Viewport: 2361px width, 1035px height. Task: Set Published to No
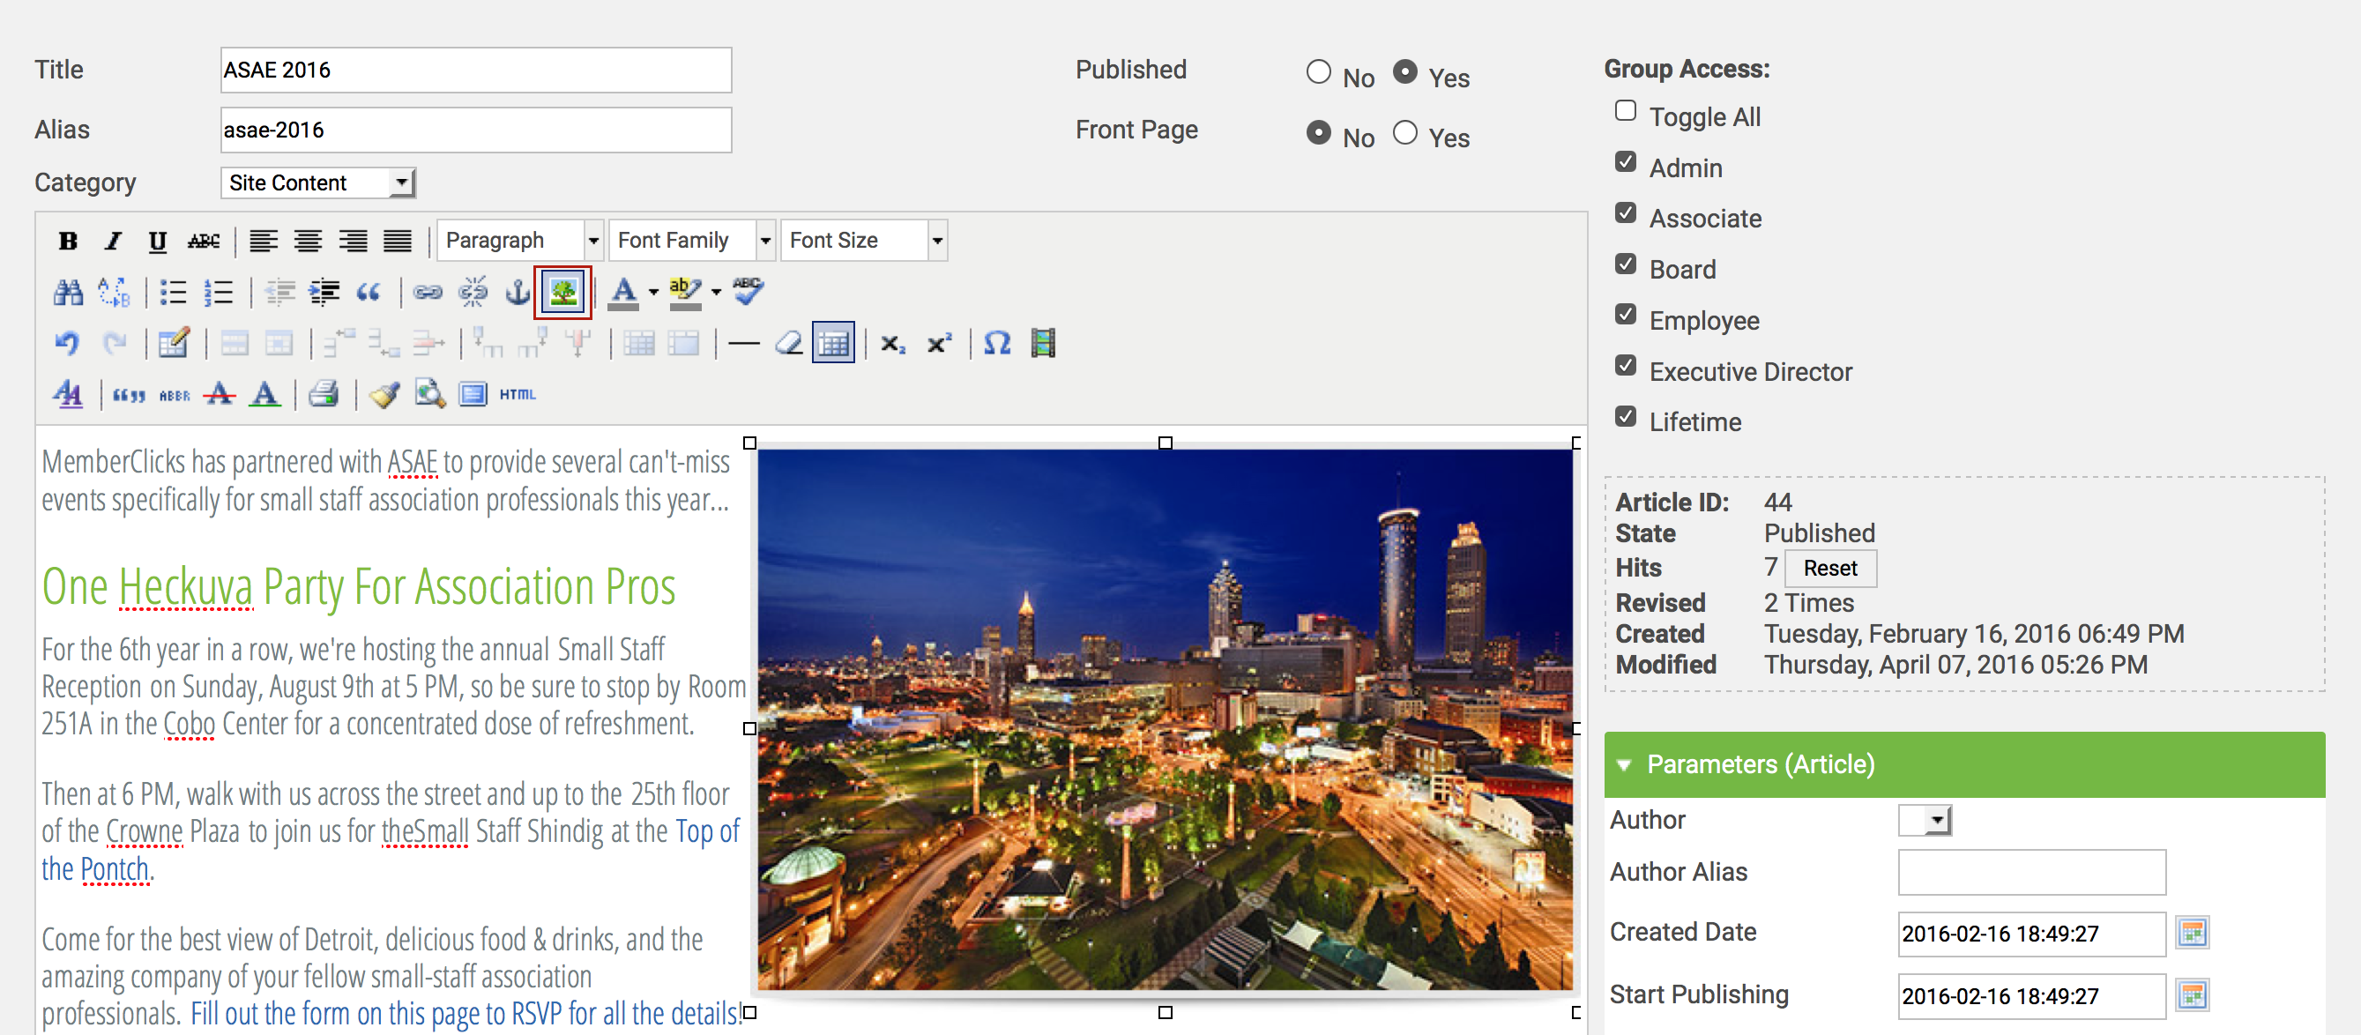[x=1318, y=71]
